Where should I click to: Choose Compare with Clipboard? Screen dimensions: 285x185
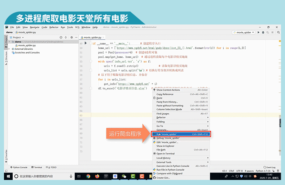(x=181, y=173)
